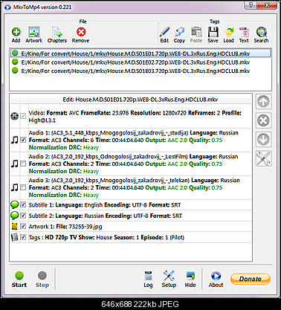Toggle the Artwork 1 checkbox
281x310 pixels.
[x=23, y=226]
